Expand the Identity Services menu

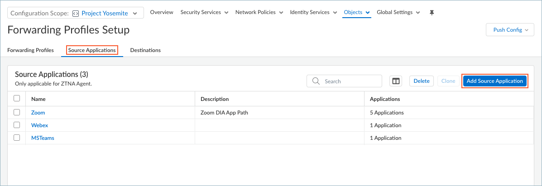click(313, 13)
